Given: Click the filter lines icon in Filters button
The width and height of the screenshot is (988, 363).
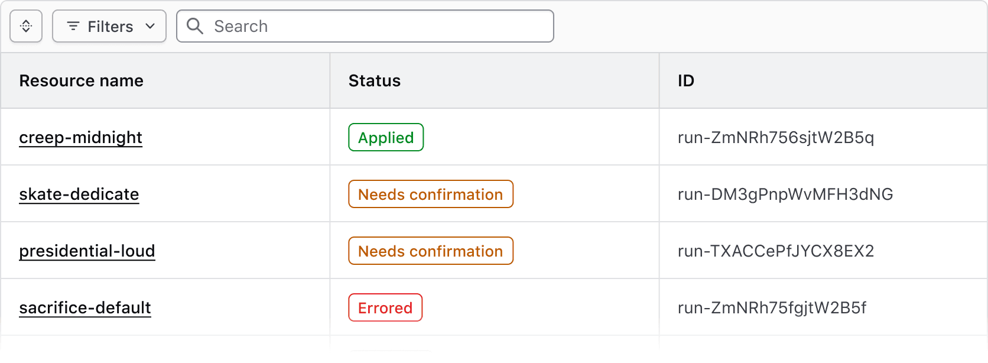Looking at the screenshot, I should [x=73, y=26].
